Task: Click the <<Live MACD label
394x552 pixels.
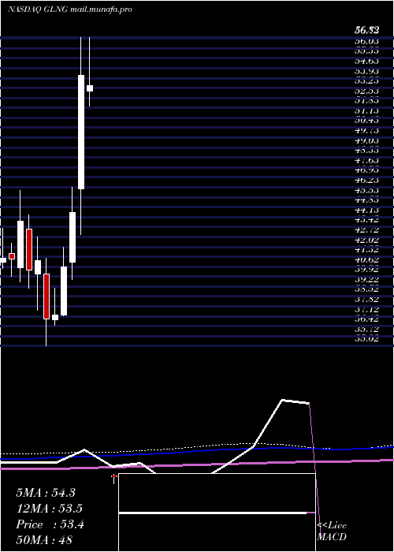Action: (x=332, y=531)
